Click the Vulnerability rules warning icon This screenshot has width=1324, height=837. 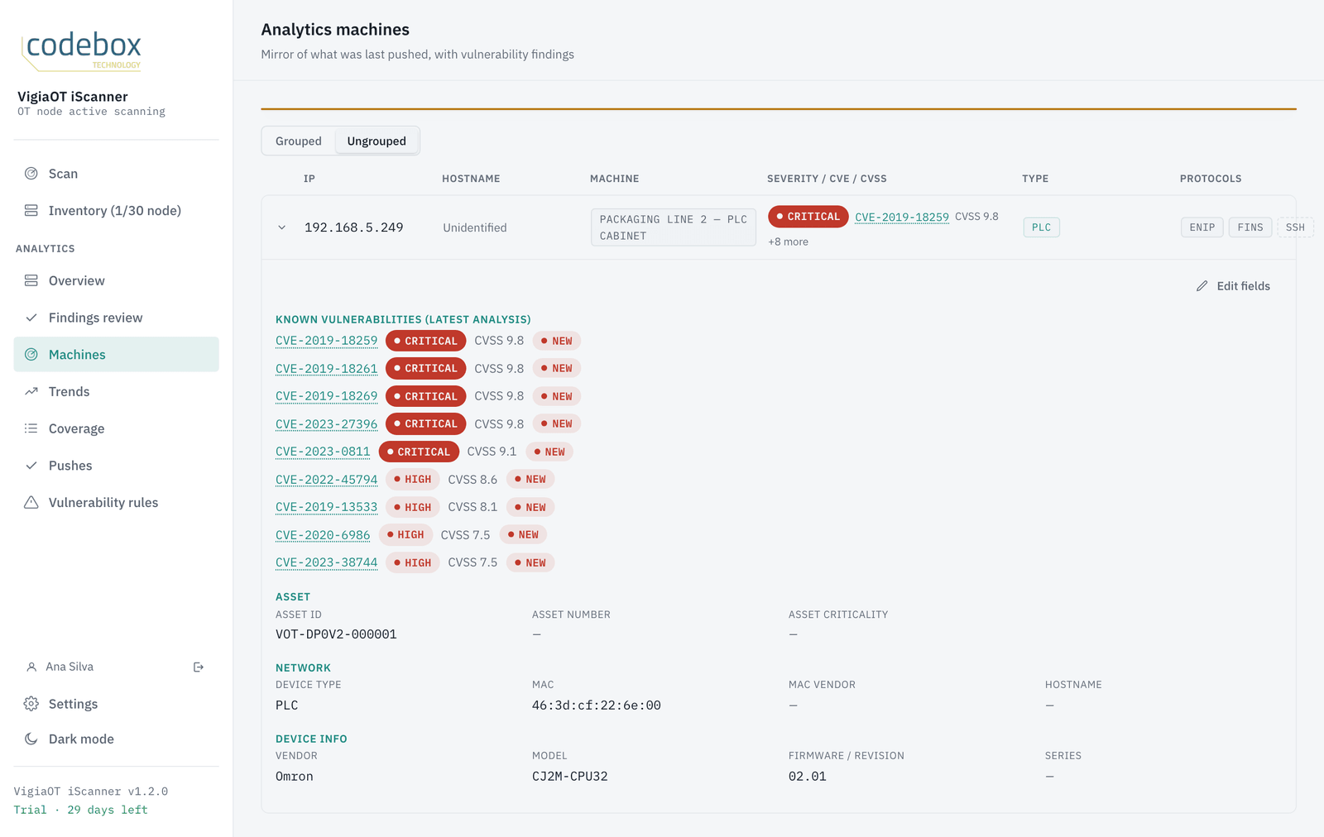click(x=31, y=502)
